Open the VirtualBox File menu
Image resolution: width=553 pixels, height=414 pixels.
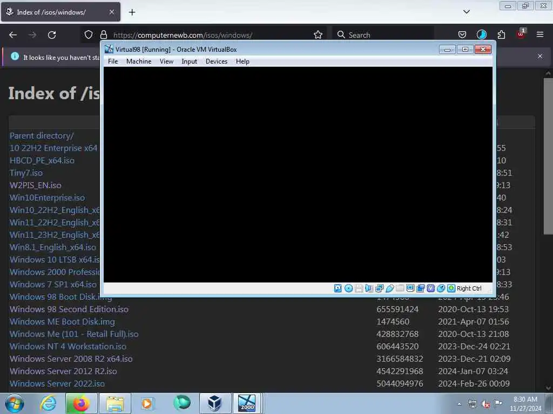click(113, 61)
